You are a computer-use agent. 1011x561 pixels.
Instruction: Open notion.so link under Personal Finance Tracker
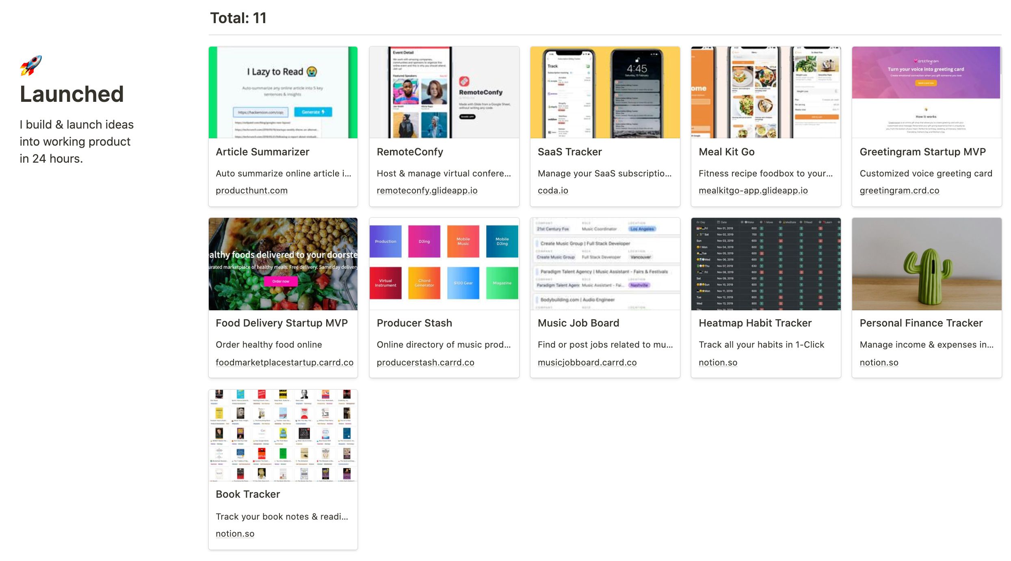click(879, 362)
